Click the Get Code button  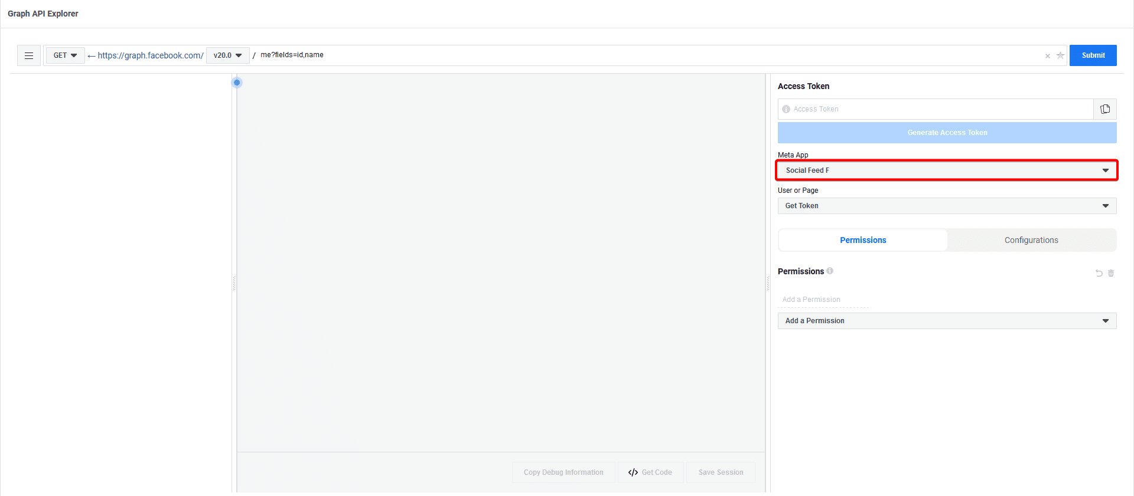tap(650, 472)
